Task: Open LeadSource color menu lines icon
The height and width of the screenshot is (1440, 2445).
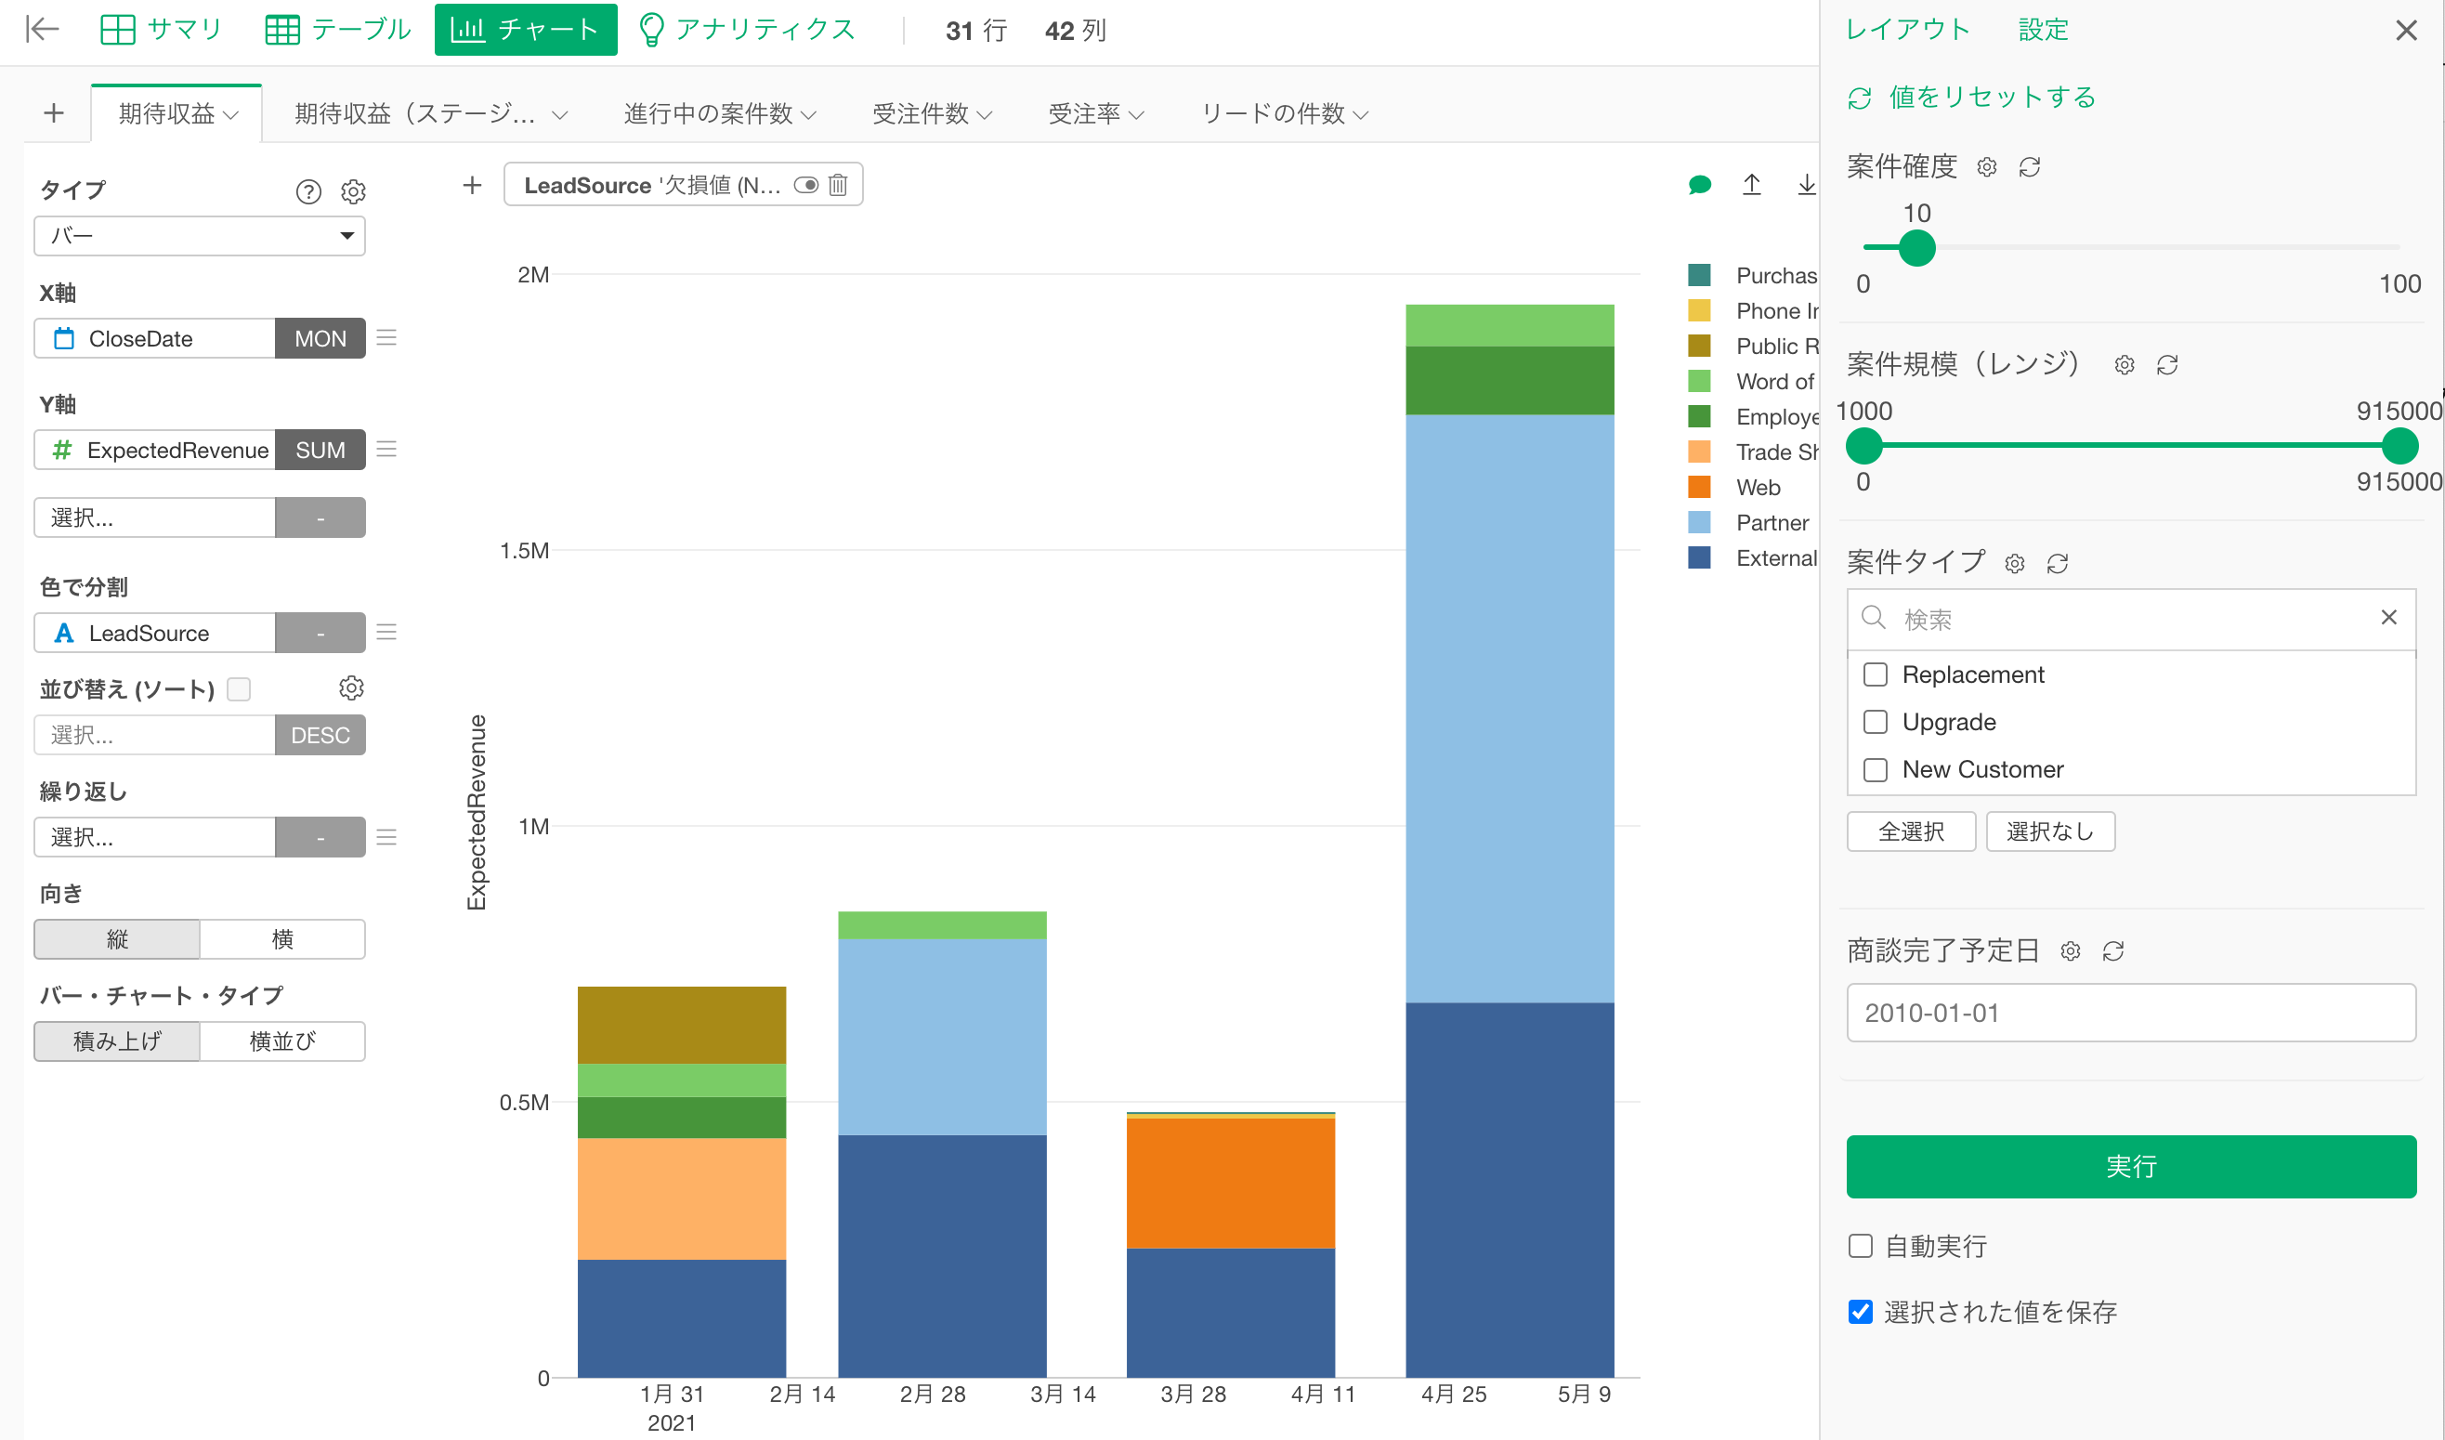Action: (386, 633)
